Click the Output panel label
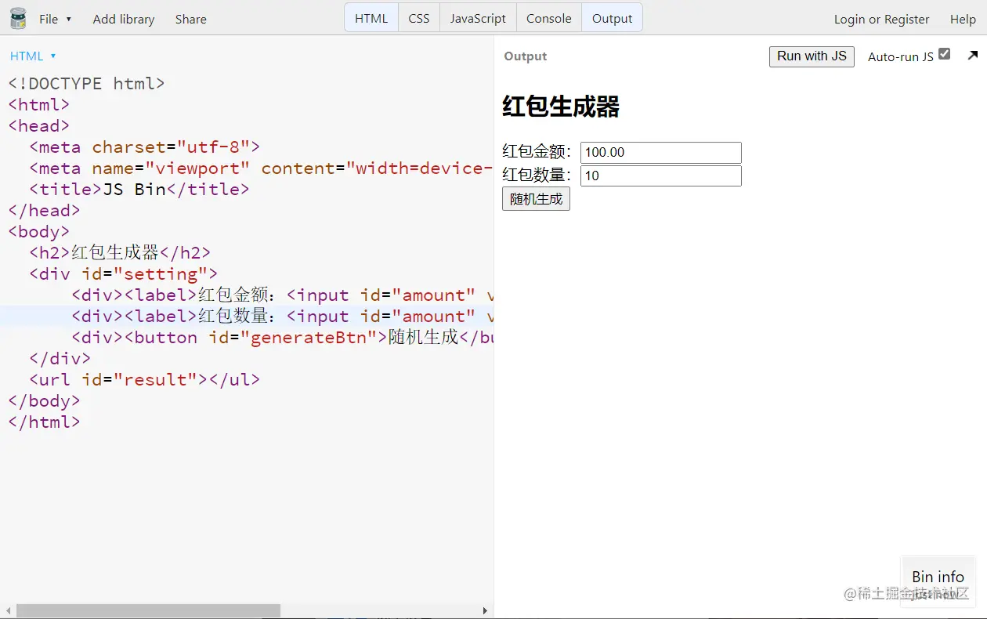This screenshot has width=987, height=619. pos(526,56)
